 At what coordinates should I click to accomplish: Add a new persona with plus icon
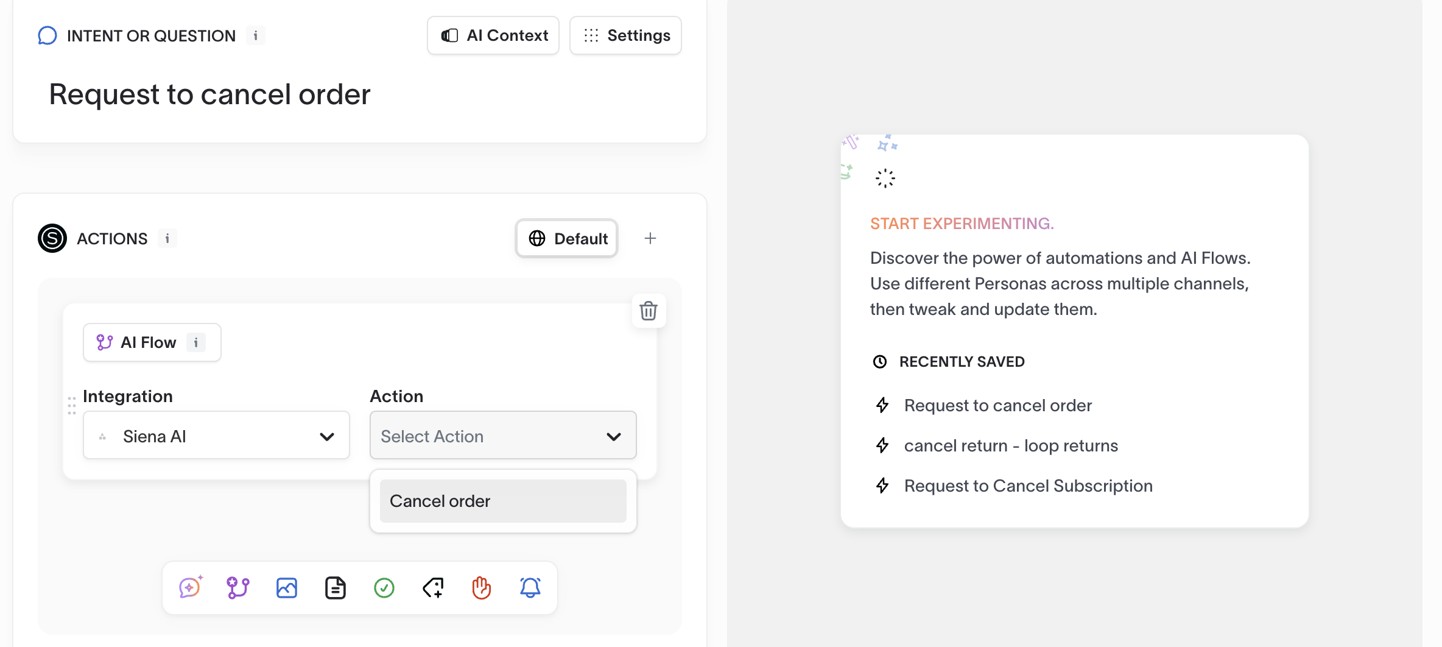[x=650, y=238]
